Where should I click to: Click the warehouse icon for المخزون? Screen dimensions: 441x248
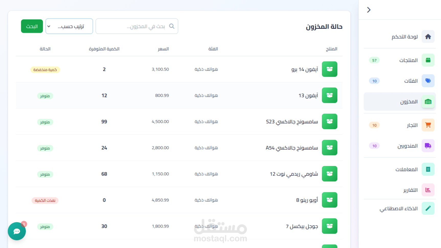(428, 102)
